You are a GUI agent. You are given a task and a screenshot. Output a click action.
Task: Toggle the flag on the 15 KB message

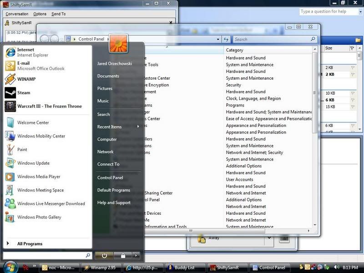353,107
